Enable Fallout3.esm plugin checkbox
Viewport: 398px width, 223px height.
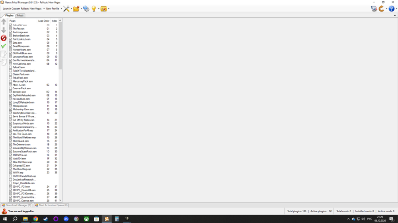[10, 67]
